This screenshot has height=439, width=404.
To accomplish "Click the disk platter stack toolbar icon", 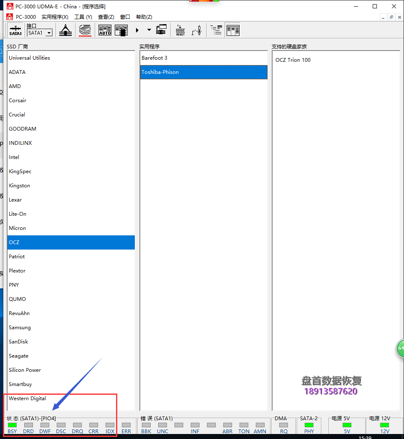I will 85,30.
